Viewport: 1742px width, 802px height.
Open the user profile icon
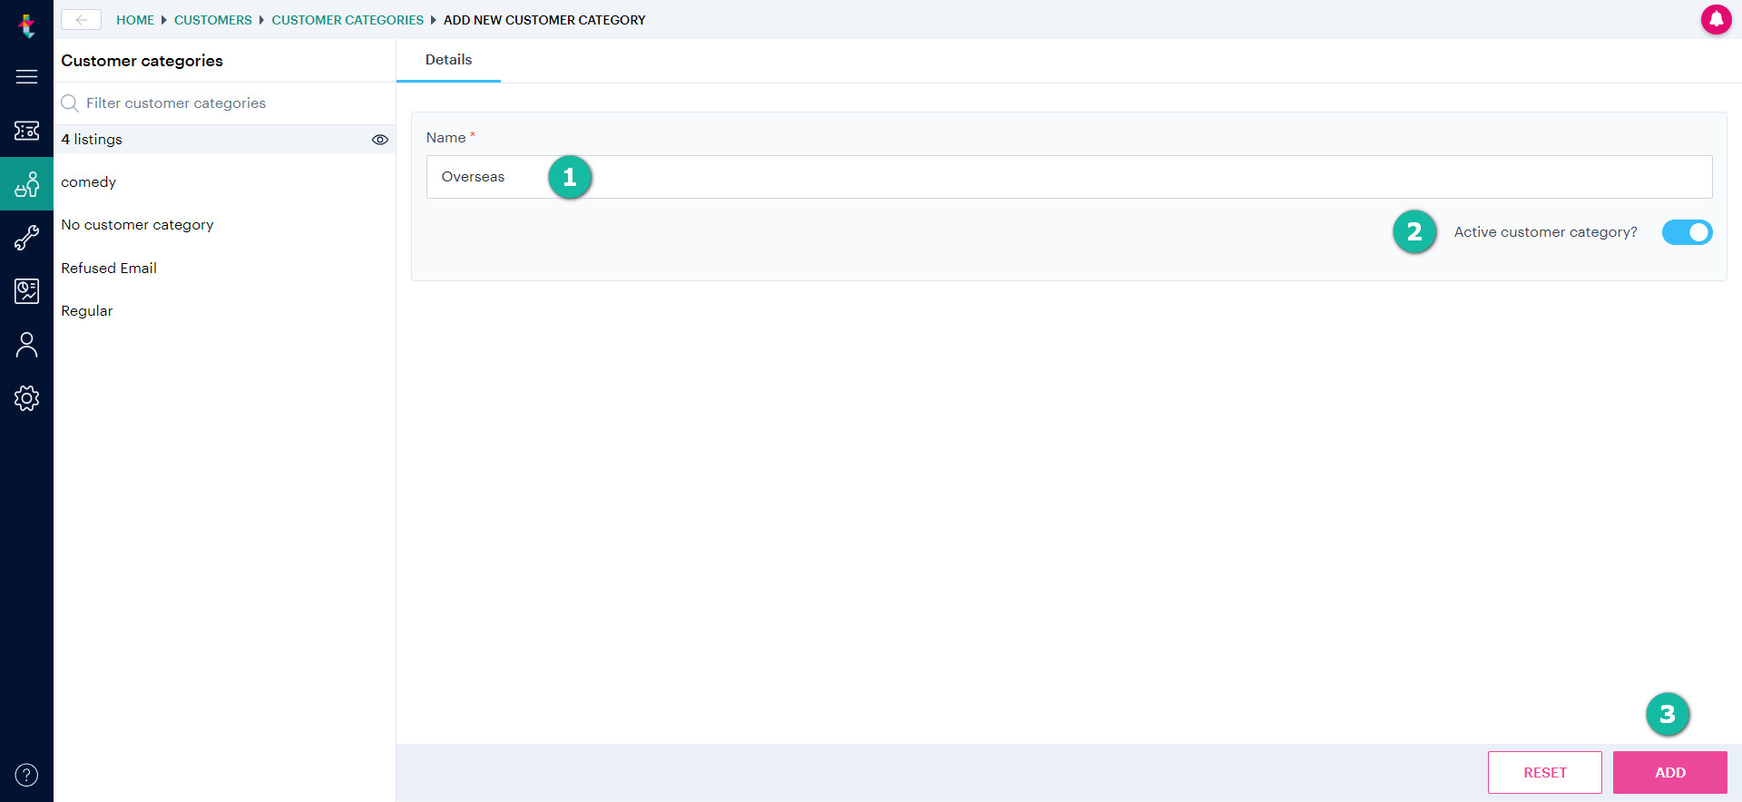(x=27, y=345)
